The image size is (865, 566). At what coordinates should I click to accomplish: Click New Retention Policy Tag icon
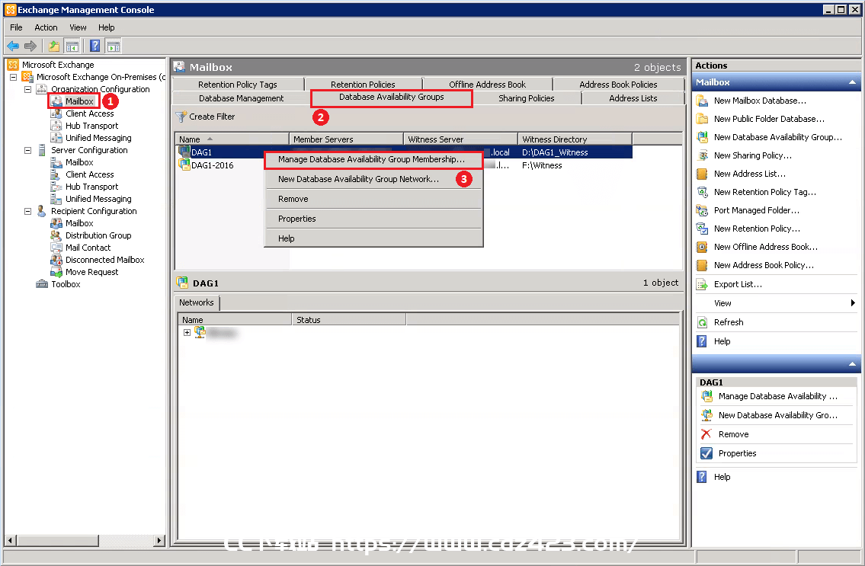click(702, 192)
